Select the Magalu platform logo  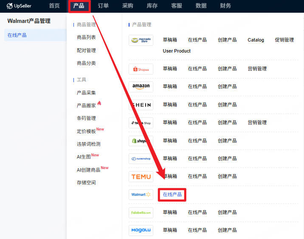[141, 230]
